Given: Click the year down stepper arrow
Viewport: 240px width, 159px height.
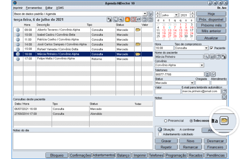Looking at the screenshot, I should coord(192,16).
